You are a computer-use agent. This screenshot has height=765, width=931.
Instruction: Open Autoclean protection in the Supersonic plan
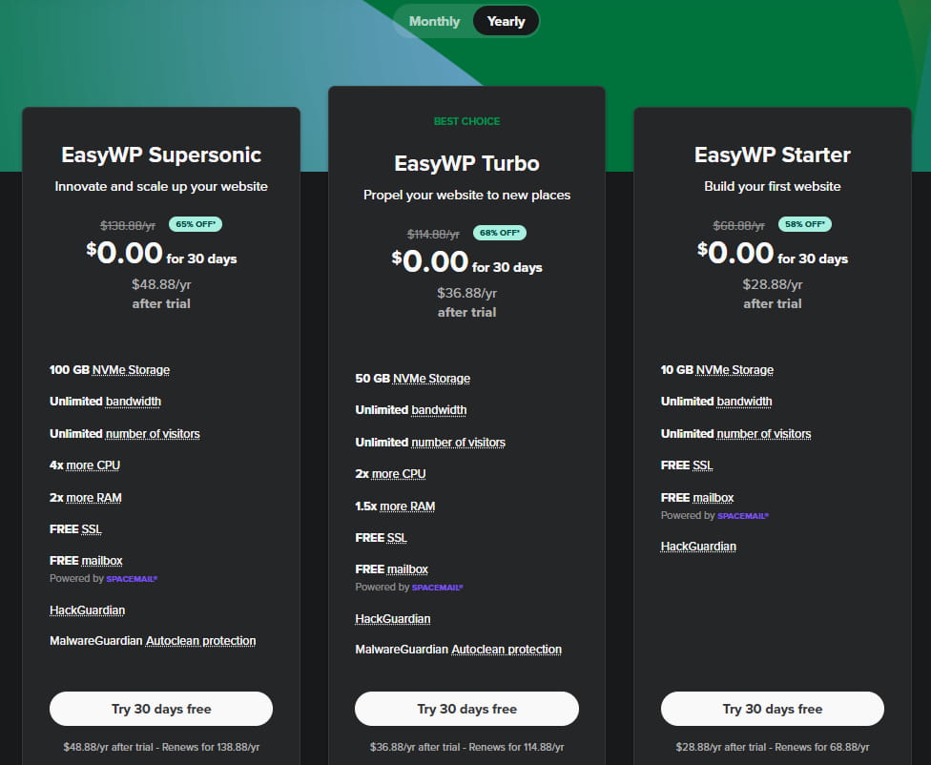coord(200,641)
